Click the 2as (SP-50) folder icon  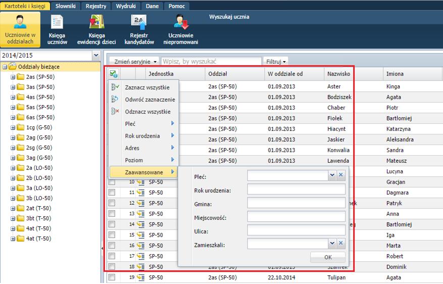pyautogui.click(x=20, y=77)
